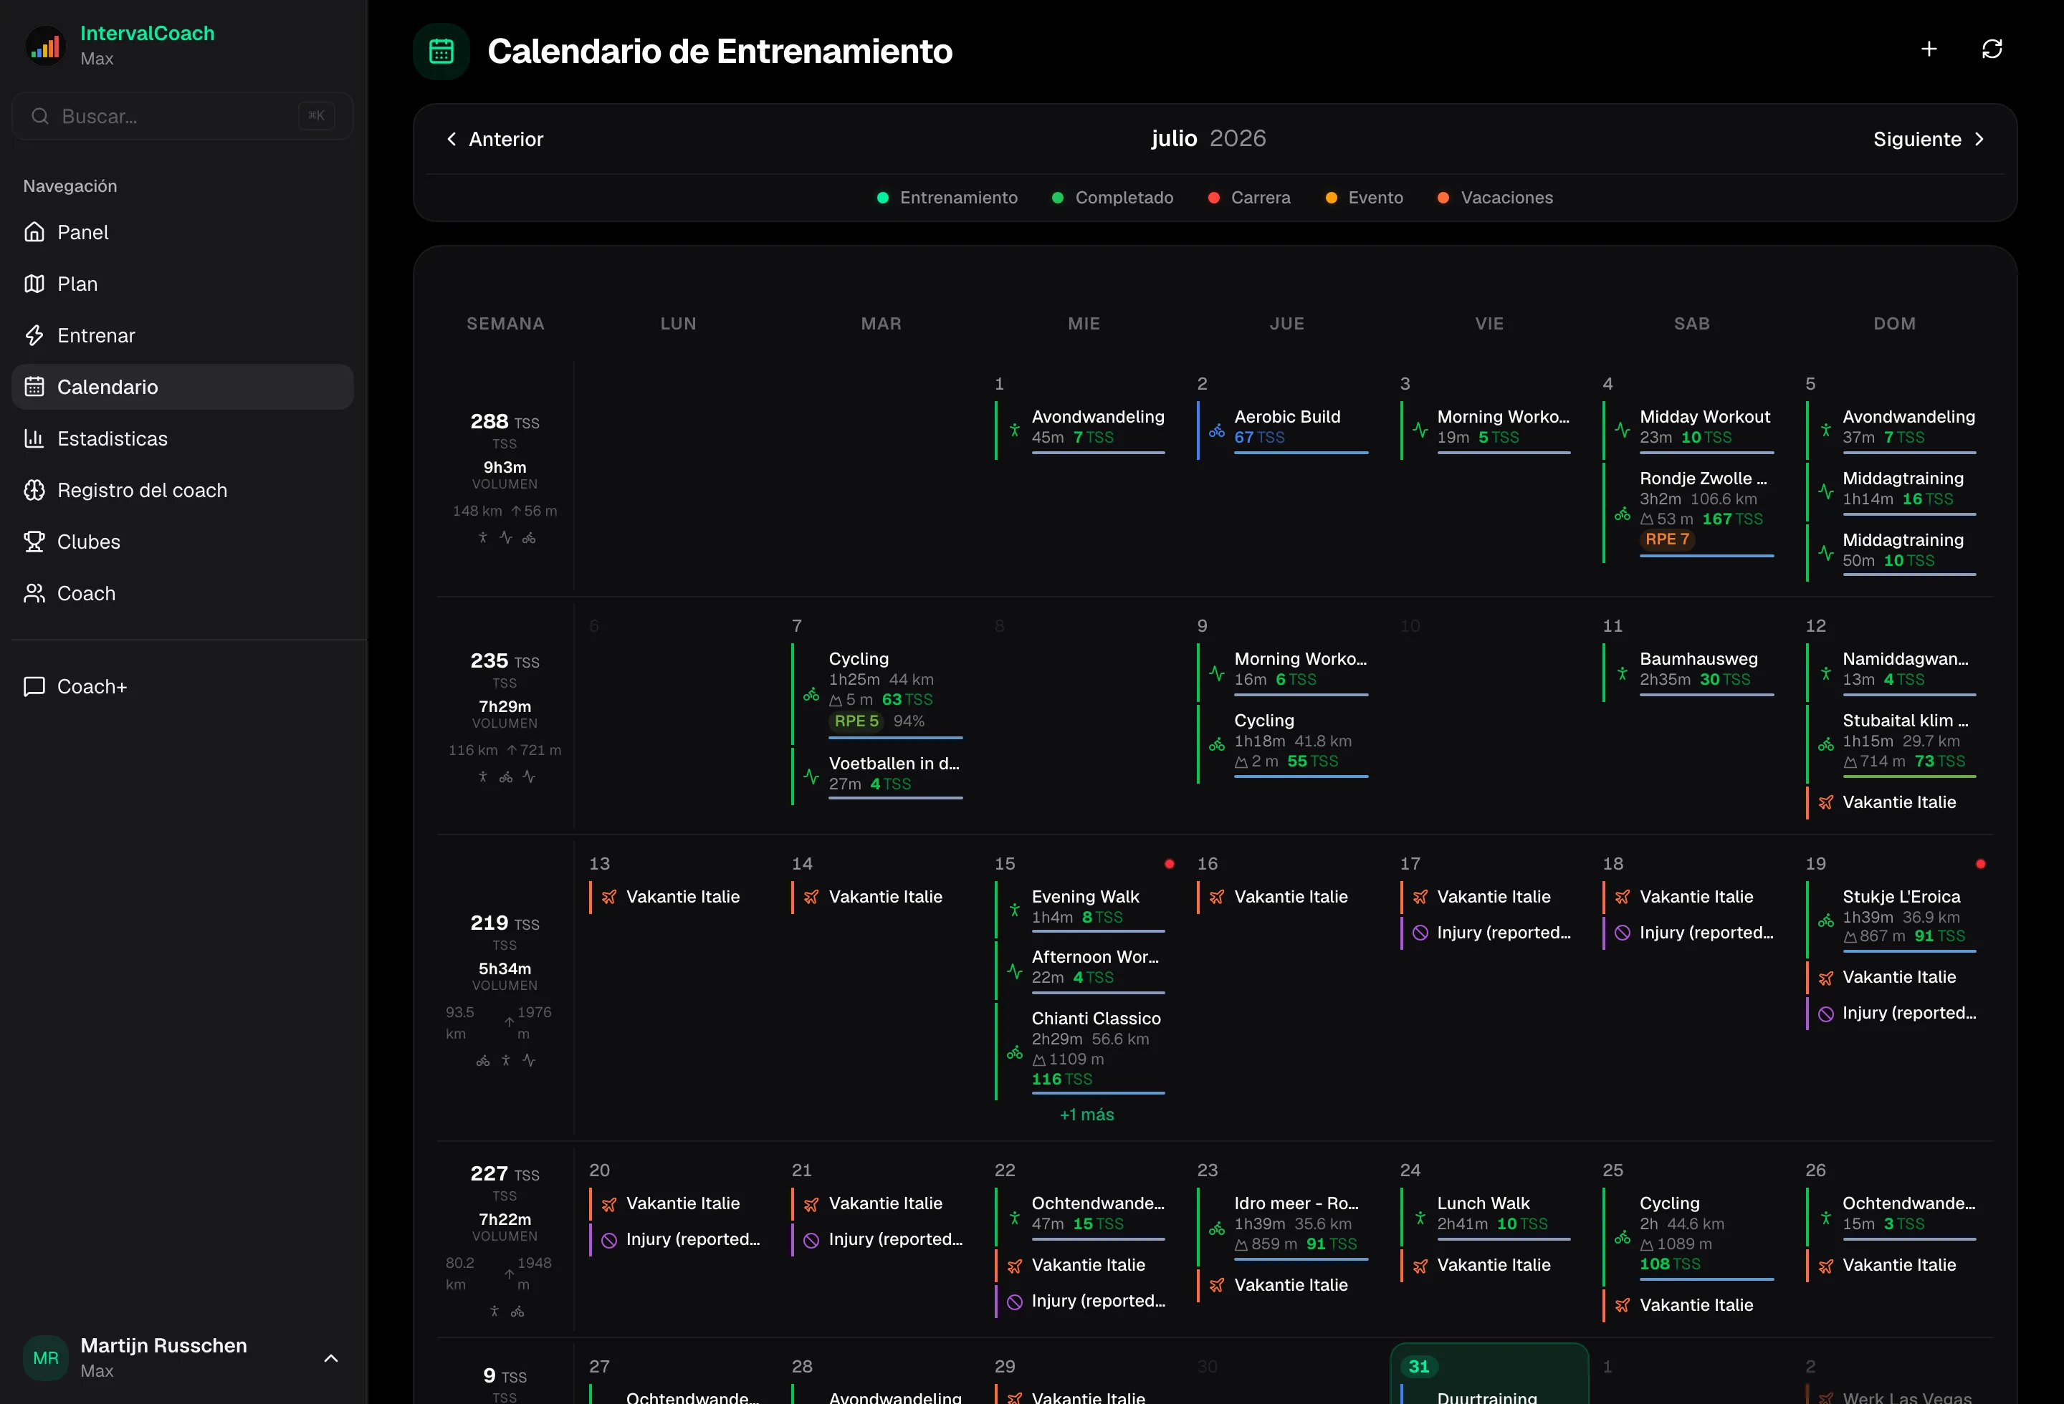The height and width of the screenshot is (1404, 2064).
Task: Open week summary 219 TSS
Action: click(505, 989)
